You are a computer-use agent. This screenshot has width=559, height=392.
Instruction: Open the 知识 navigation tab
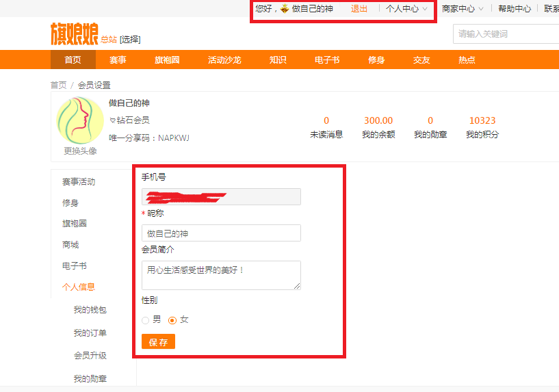278,60
